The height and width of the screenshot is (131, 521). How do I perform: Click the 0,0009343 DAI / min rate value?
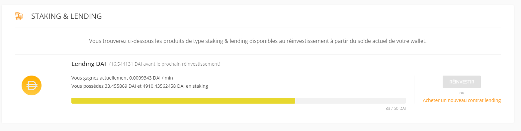click(x=151, y=78)
